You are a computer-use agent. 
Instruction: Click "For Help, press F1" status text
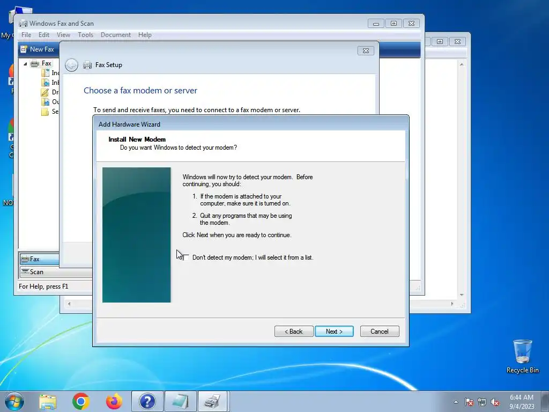click(43, 286)
